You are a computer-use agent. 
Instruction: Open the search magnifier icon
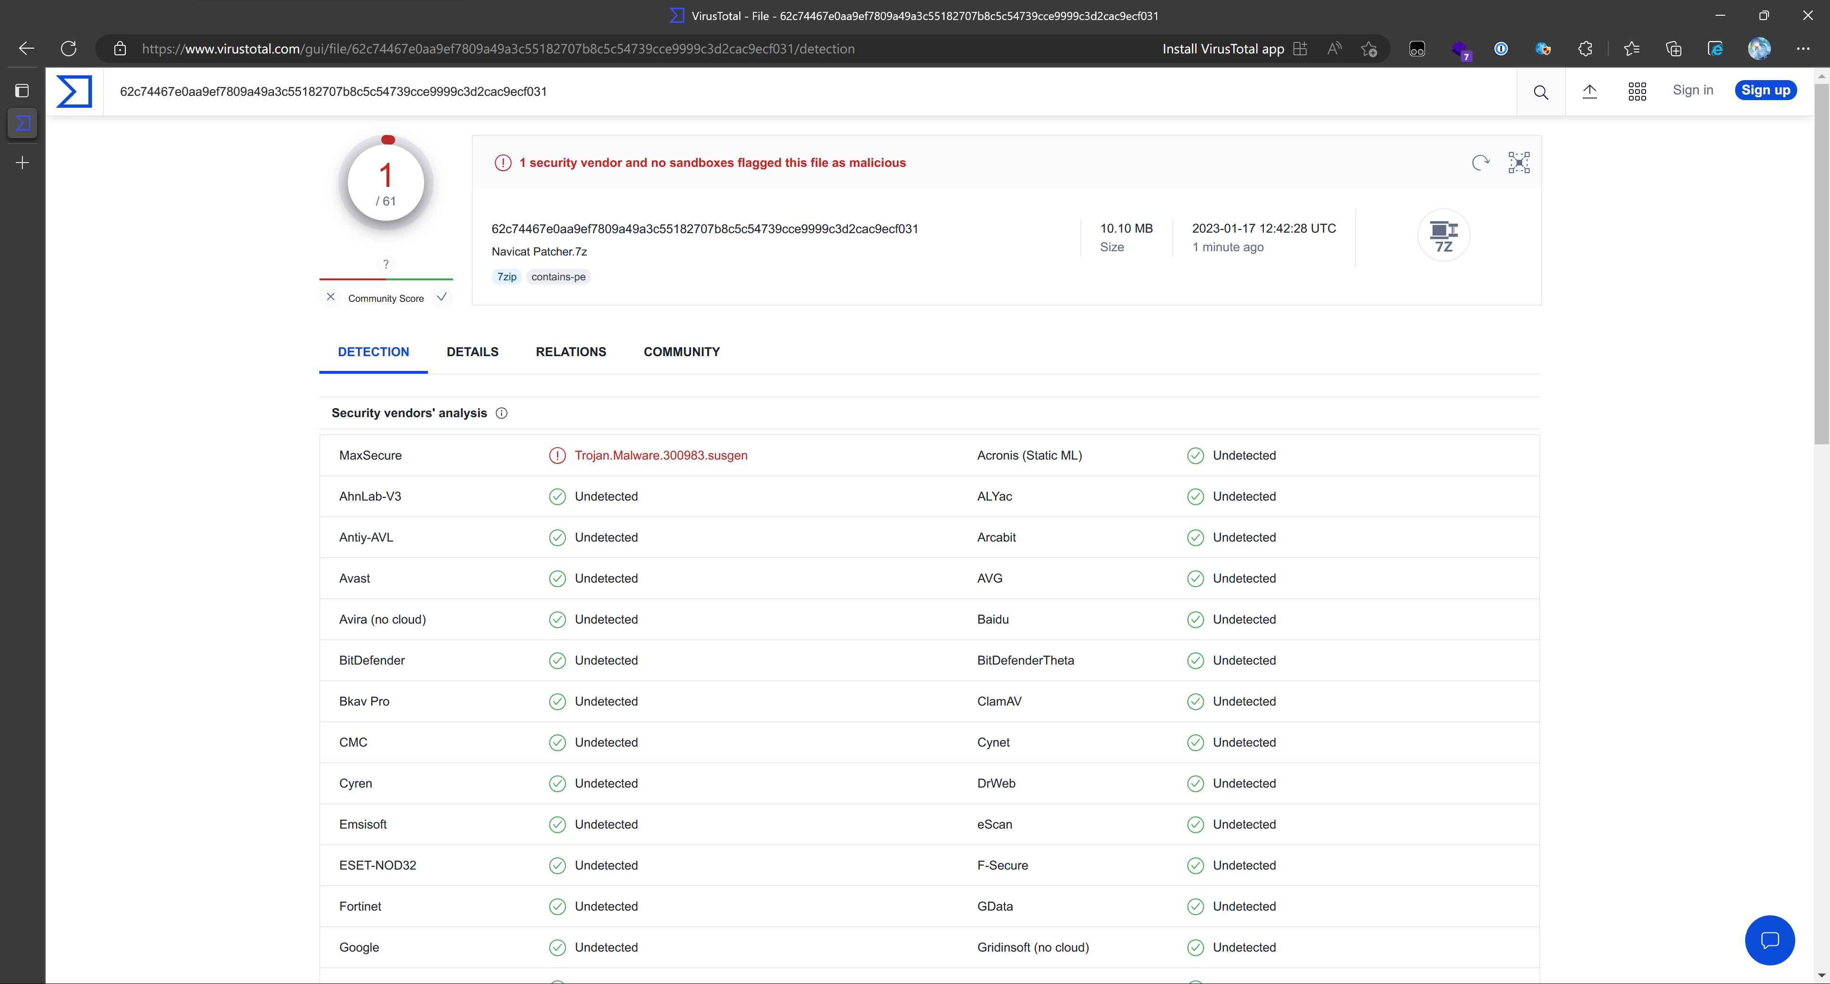coord(1540,92)
